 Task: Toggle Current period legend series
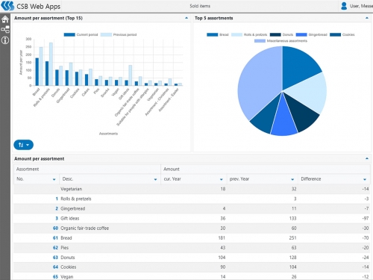click(81, 34)
